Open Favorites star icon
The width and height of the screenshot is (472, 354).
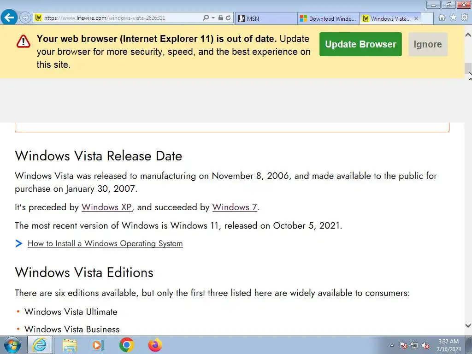[454, 18]
